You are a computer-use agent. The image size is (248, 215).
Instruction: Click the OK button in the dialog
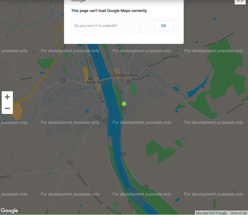[x=164, y=26]
